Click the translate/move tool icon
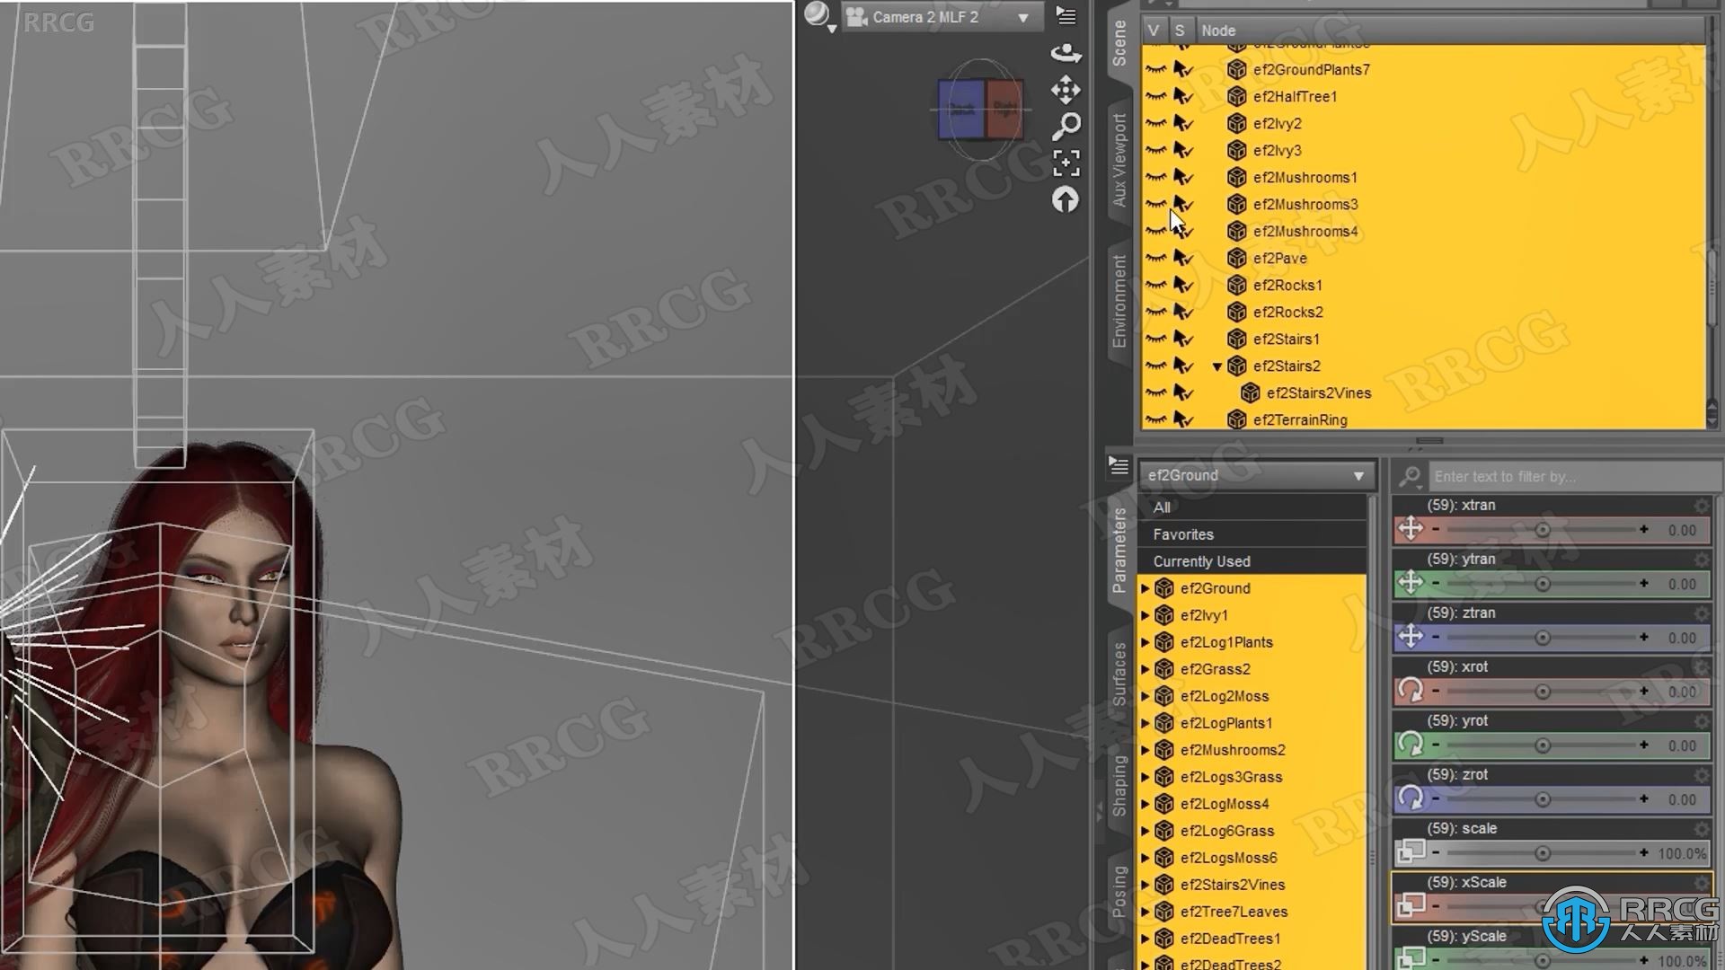Image resolution: width=1725 pixels, height=970 pixels. [1065, 89]
